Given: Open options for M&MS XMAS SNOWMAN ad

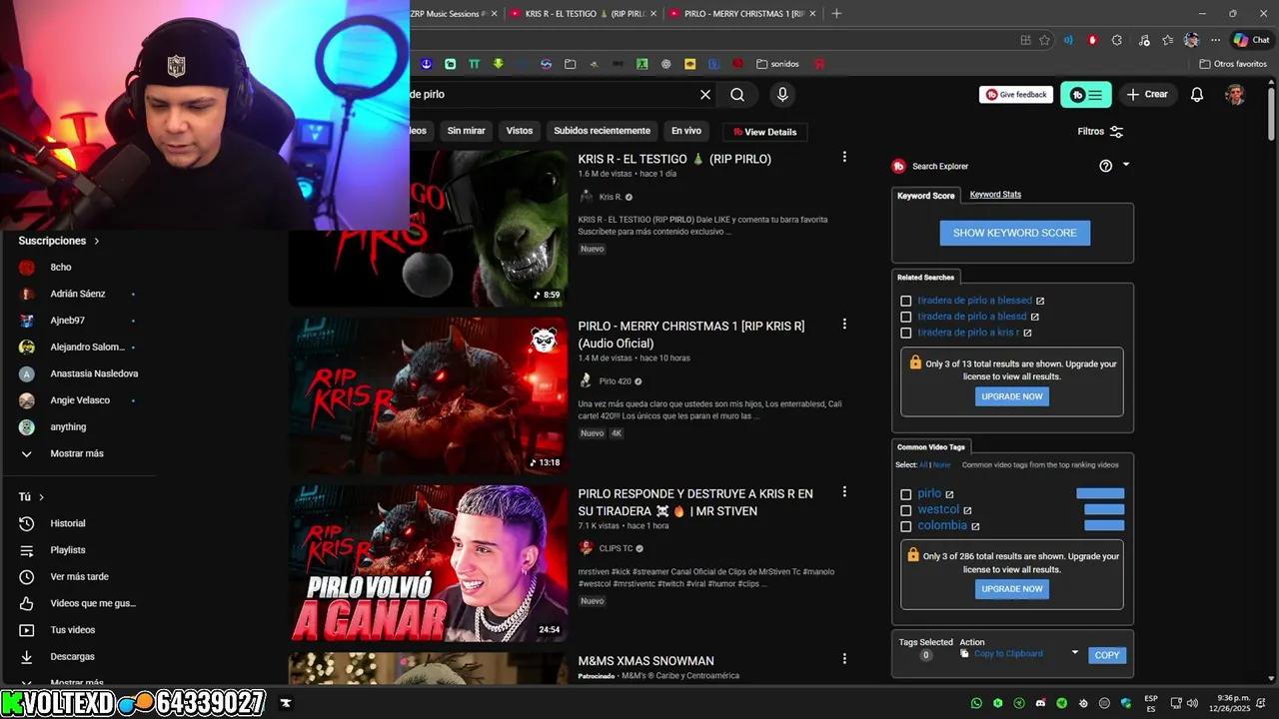Looking at the screenshot, I should pyautogui.click(x=844, y=659).
